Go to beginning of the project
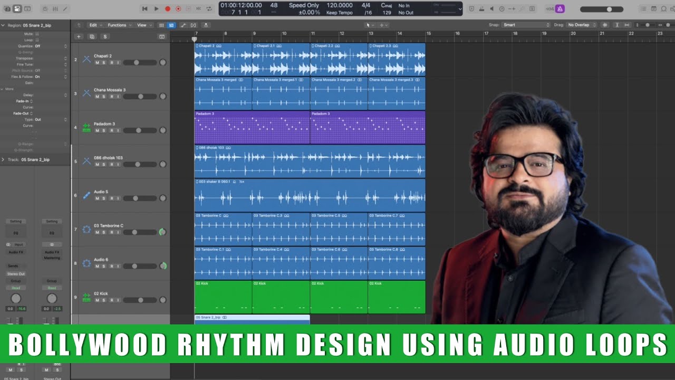Viewport: 675px width, 380px height. pyautogui.click(x=144, y=9)
